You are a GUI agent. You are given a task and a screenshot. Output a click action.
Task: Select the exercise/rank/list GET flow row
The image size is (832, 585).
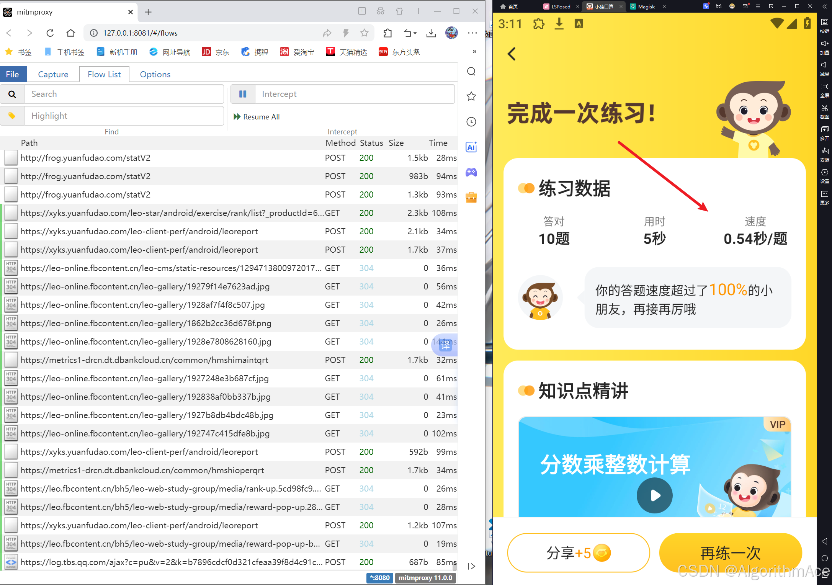click(x=172, y=213)
